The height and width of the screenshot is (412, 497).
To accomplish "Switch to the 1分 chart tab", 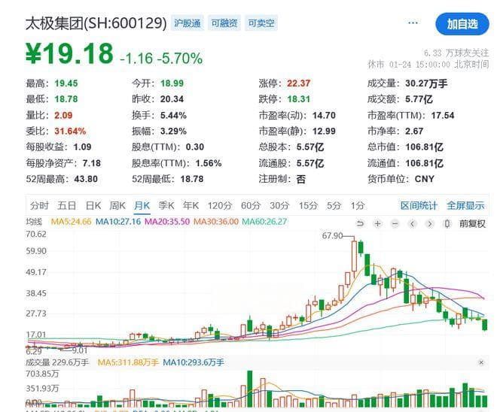I will pyautogui.click(x=357, y=206).
